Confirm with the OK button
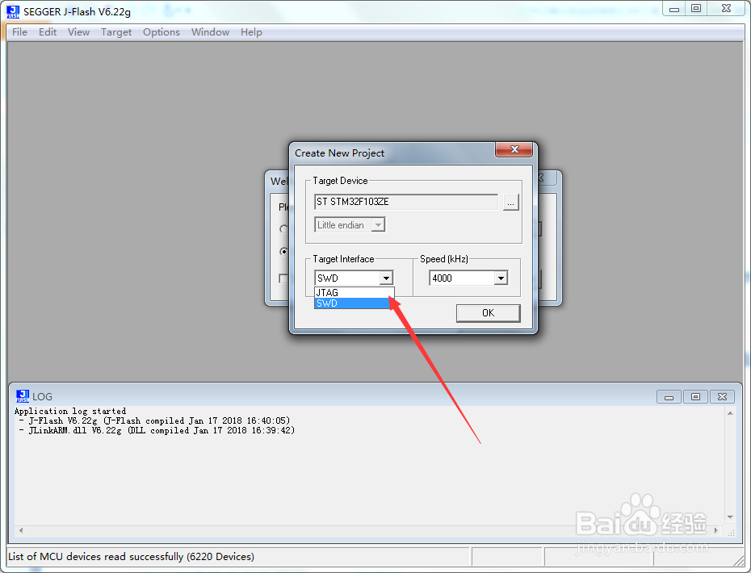Image resolution: width=751 pixels, height=573 pixels. (x=488, y=313)
